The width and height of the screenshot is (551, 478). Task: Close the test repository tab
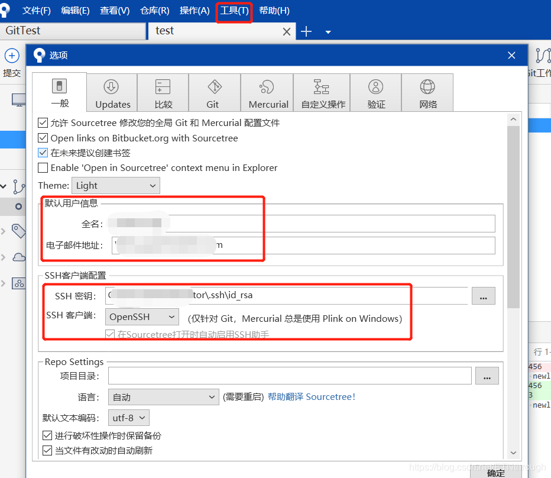click(x=287, y=32)
